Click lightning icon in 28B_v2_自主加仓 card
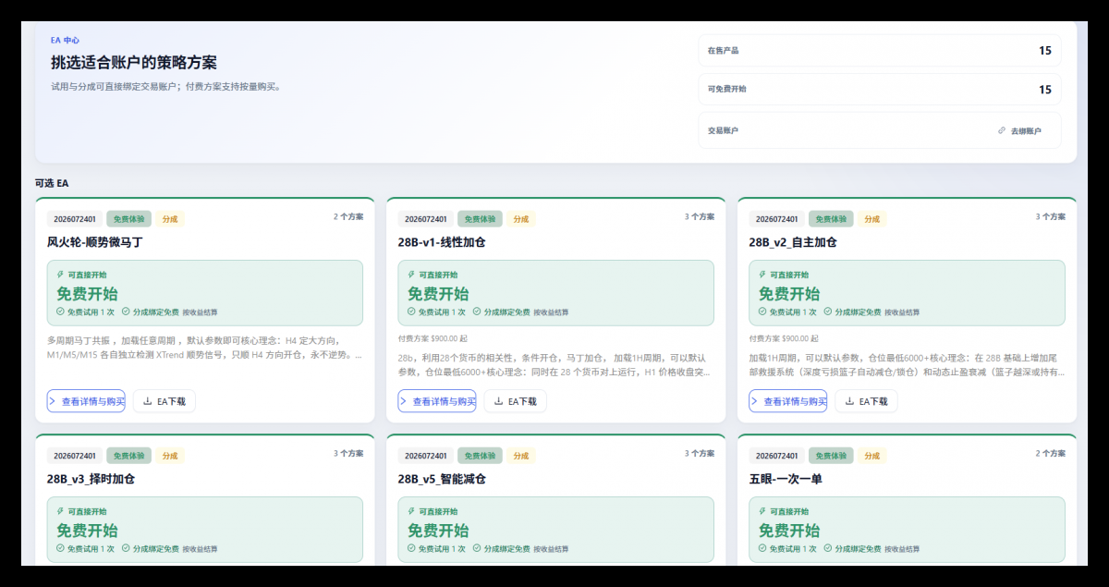Viewport: 1109px width, 587px height. point(762,275)
